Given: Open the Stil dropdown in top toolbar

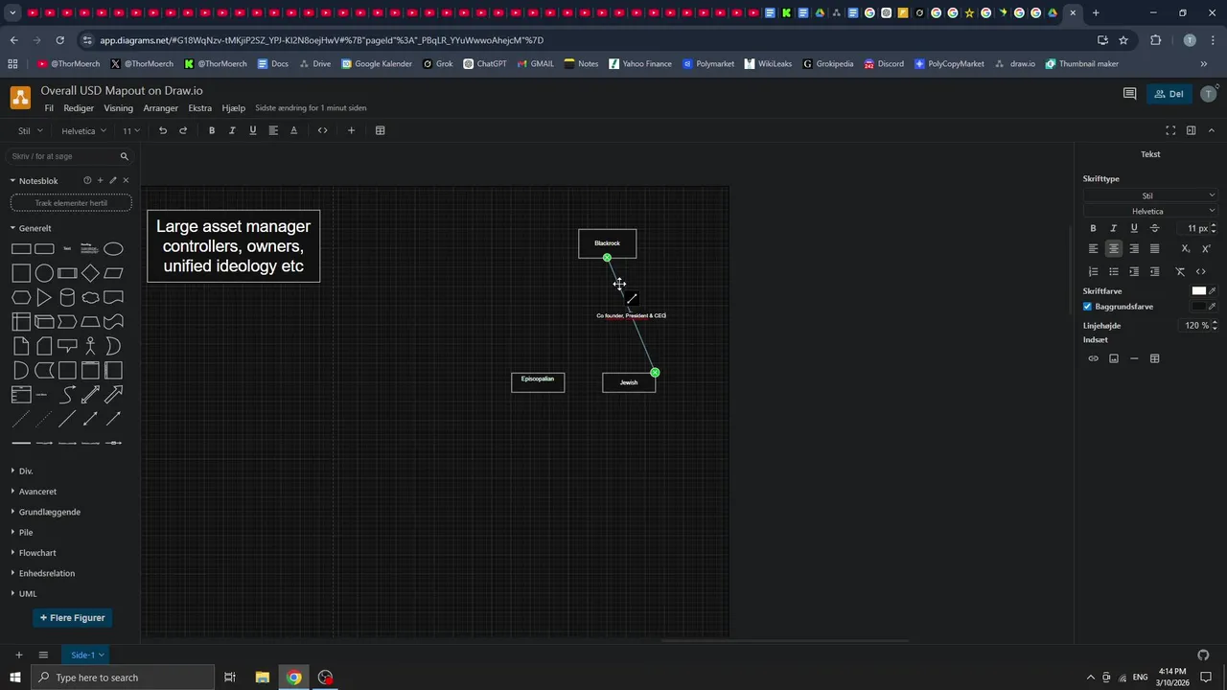Looking at the screenshot, I should pos(30,130).
